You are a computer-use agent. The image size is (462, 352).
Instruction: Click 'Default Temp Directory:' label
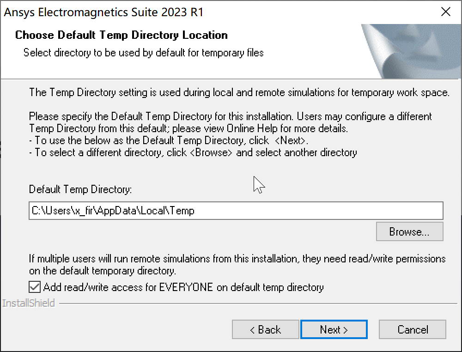pyautogui.click(x=80, y=189)
